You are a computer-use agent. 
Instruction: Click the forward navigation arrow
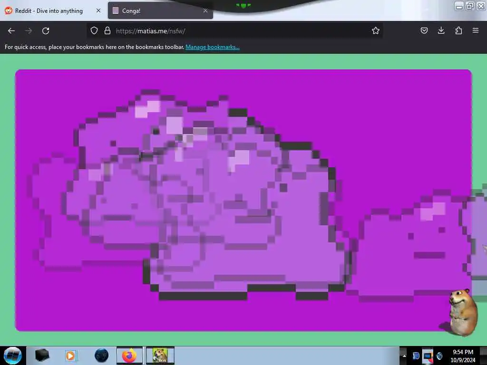[29, 31]
